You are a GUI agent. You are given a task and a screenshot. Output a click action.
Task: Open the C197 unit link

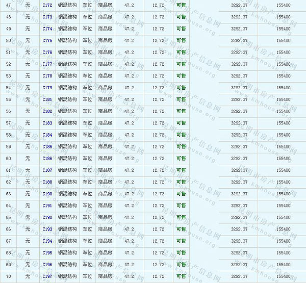coord(47,276)
